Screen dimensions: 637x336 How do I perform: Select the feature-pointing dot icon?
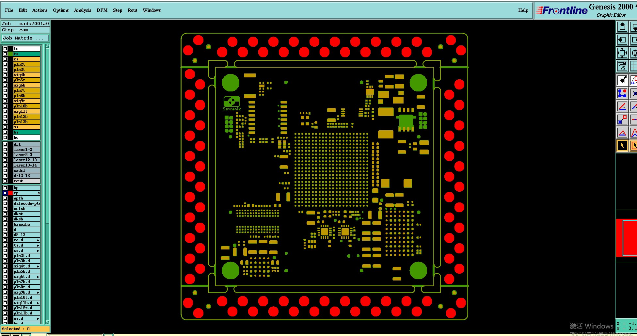pos(622,80)
